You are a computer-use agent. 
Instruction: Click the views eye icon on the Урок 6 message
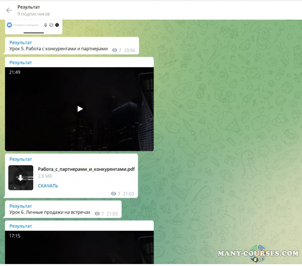click(x=97, y=214)
